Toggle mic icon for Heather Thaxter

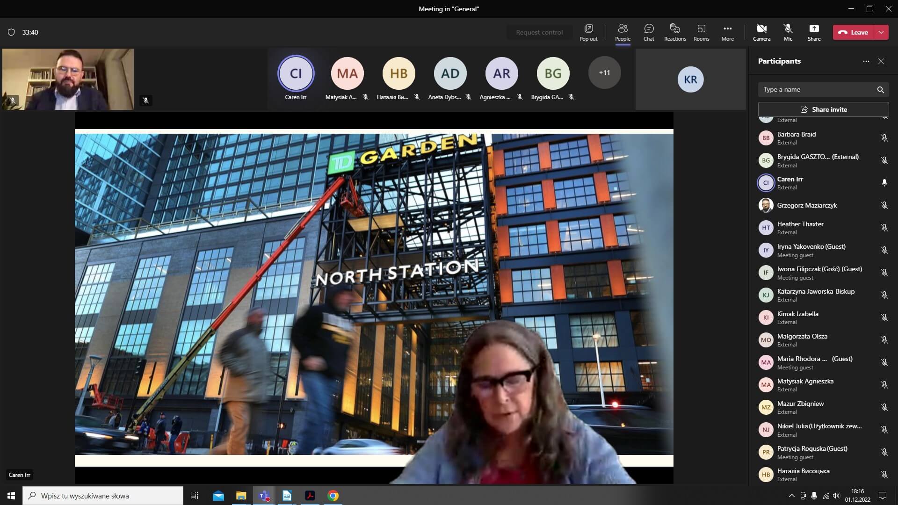pos(884,228)
